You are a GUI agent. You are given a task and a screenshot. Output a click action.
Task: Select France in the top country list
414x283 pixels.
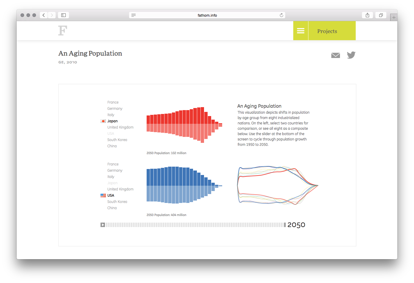click(x=113, y=102)
